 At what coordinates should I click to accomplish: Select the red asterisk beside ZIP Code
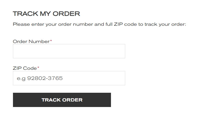[x=38, y=67]
